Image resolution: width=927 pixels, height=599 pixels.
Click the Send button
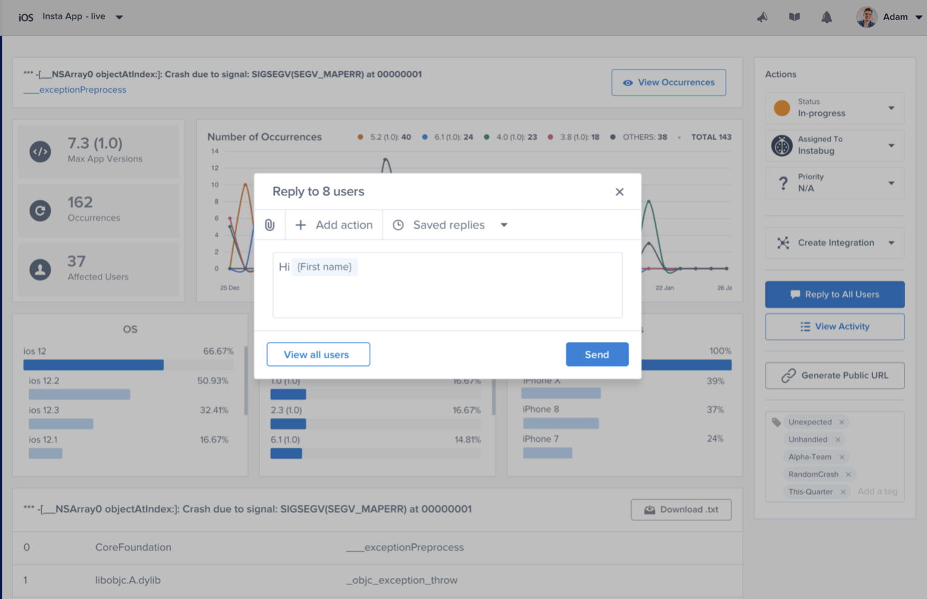coord(597,355)
